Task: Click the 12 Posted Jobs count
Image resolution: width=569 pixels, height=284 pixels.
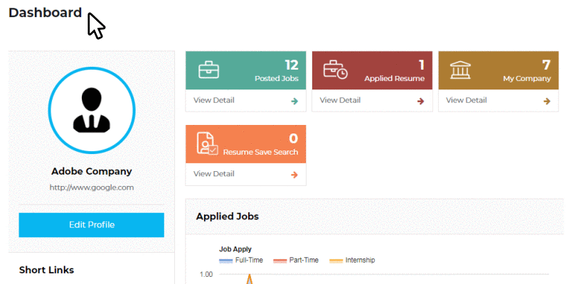Action: point(292,65)
